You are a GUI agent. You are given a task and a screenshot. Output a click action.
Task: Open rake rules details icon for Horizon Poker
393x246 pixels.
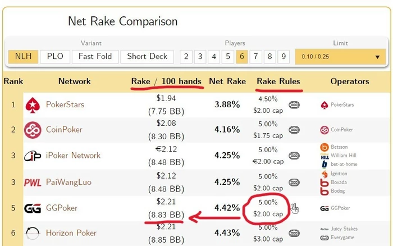tap(294, 233)
